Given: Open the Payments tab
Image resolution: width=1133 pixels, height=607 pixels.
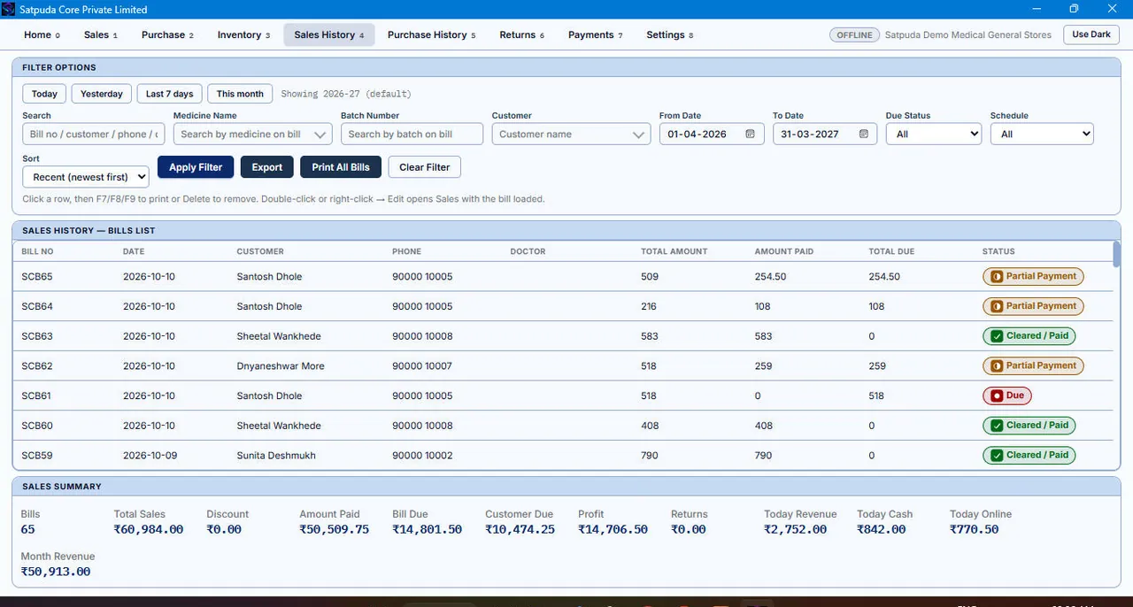Looking at the screenshot, I should click(595, 35).
